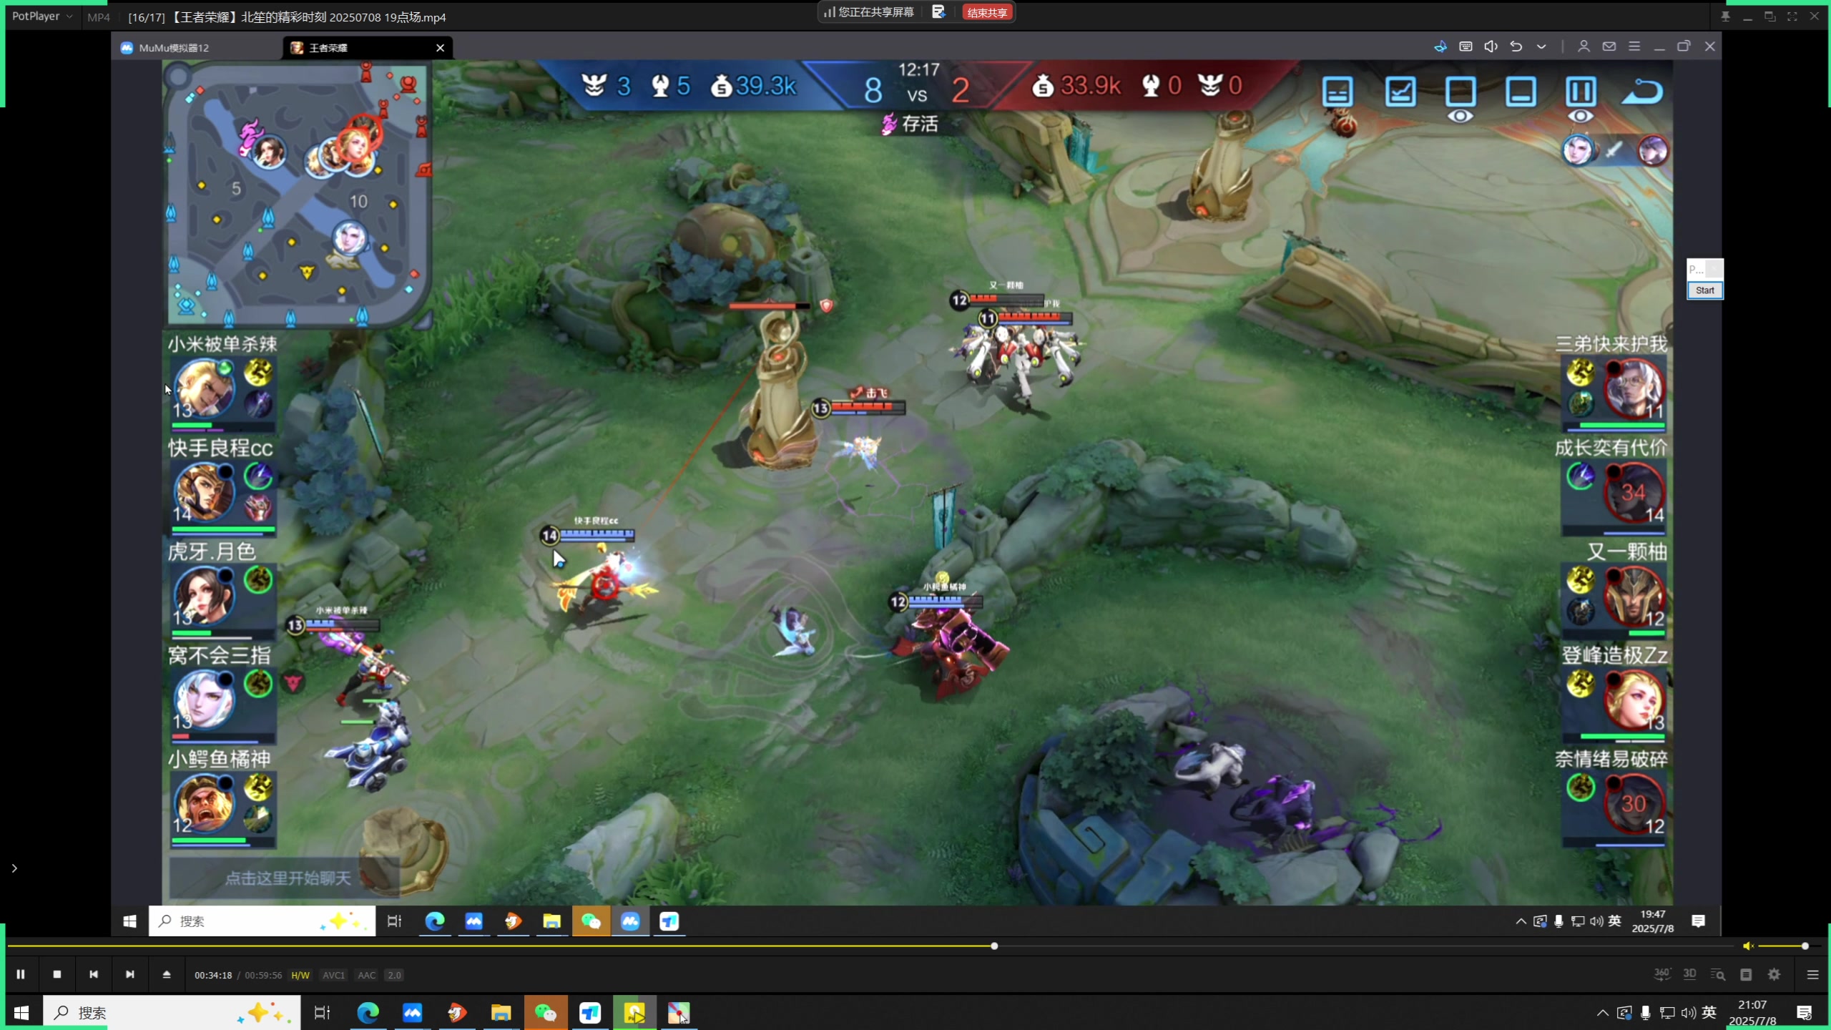Toggle 360° video mode
This screenshot has width=1831, height=1030.
coord(1661,974)
